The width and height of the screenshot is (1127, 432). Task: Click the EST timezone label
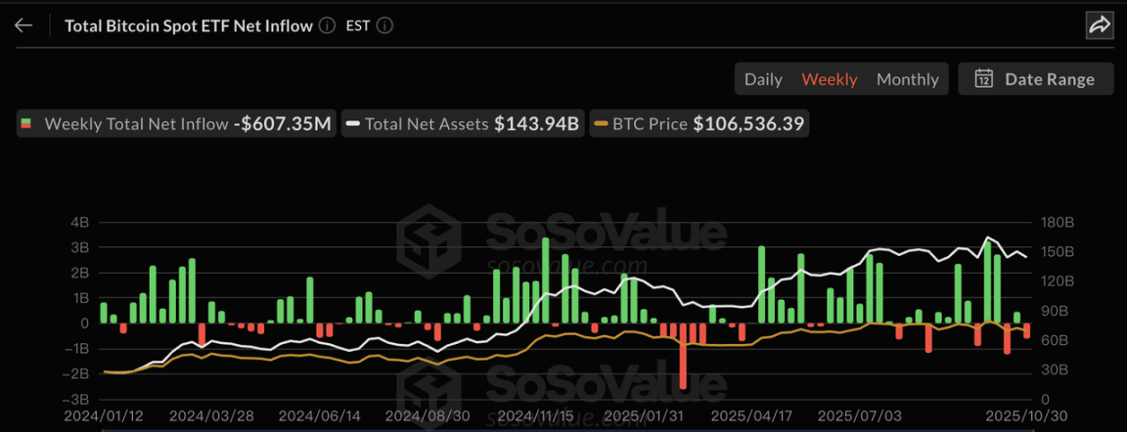tap(358, 25)
